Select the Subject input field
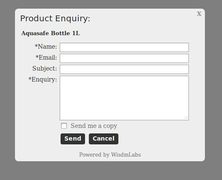This screenshot has width=222, height=180. point(124,69)
